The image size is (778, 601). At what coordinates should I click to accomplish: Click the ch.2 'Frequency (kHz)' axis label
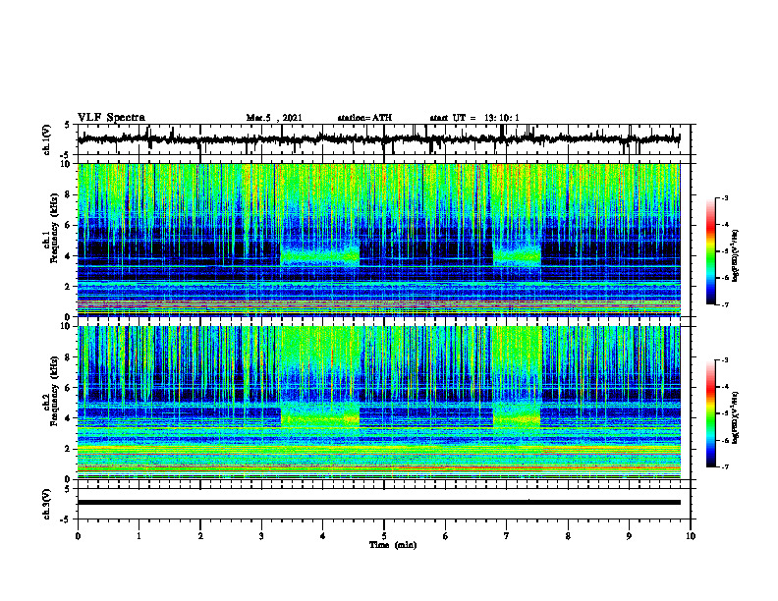54,390
